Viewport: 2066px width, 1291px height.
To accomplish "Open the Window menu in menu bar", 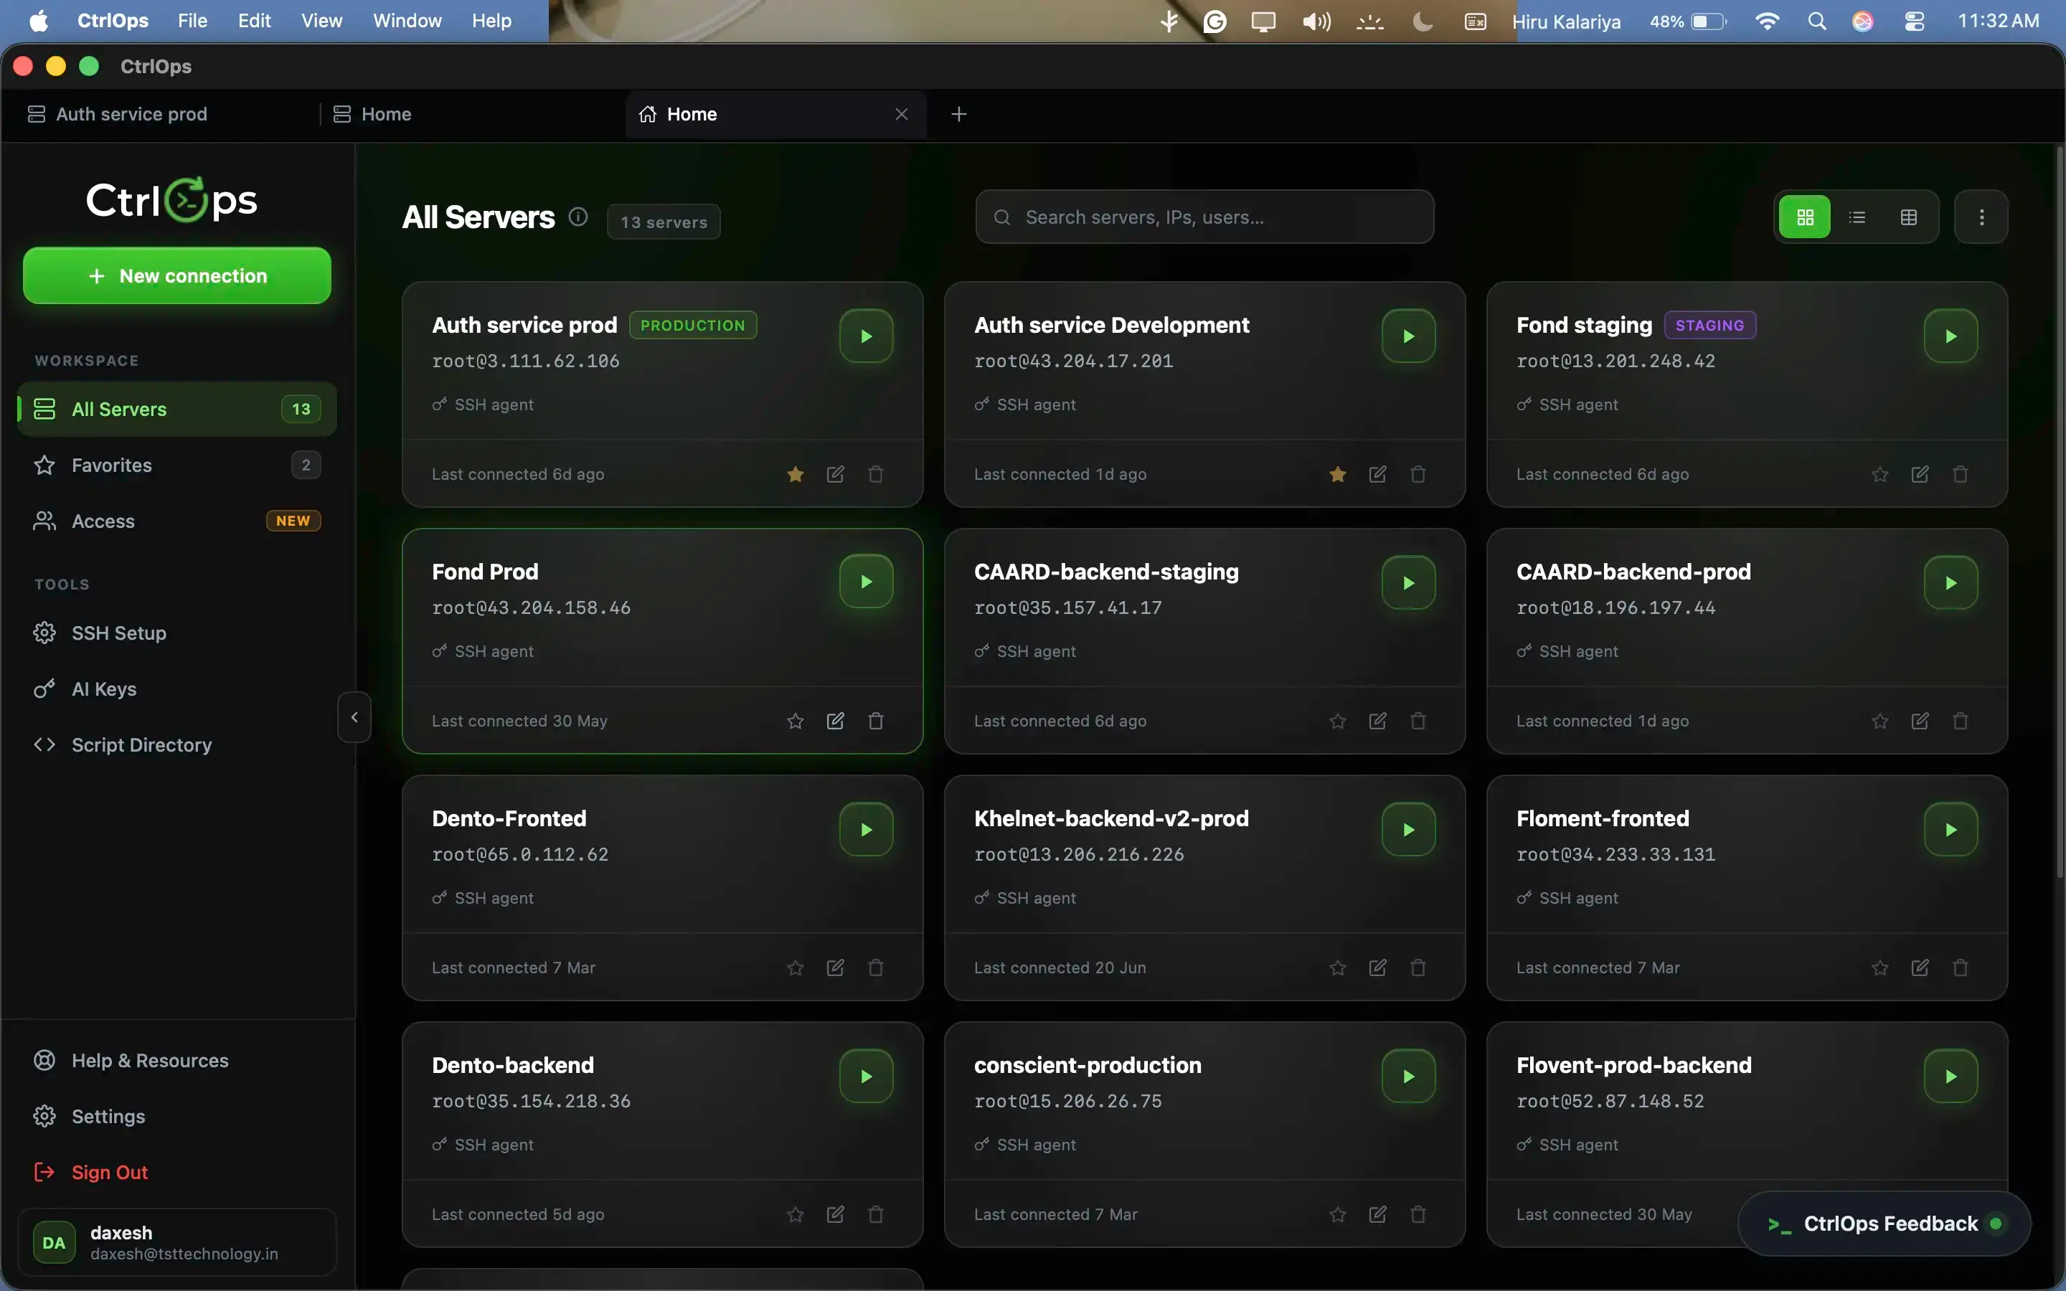I will (407, 21).
